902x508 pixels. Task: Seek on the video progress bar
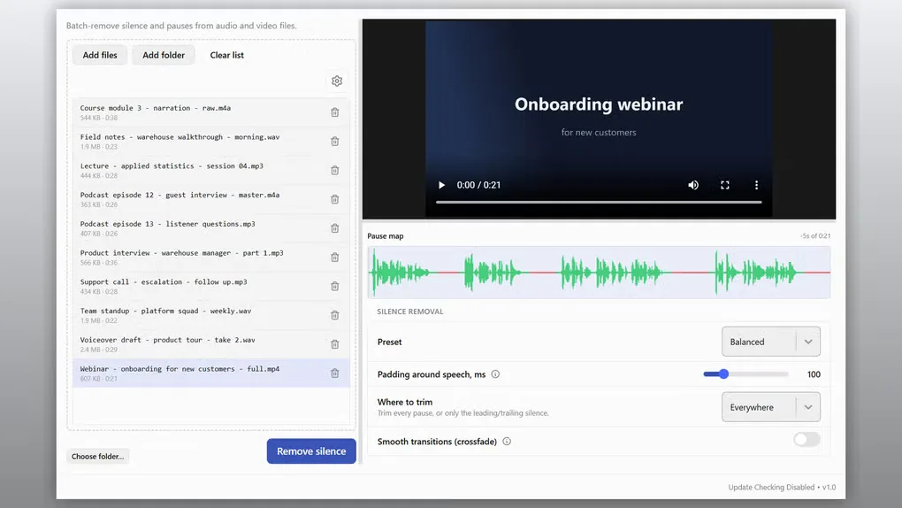click(599, 202)
